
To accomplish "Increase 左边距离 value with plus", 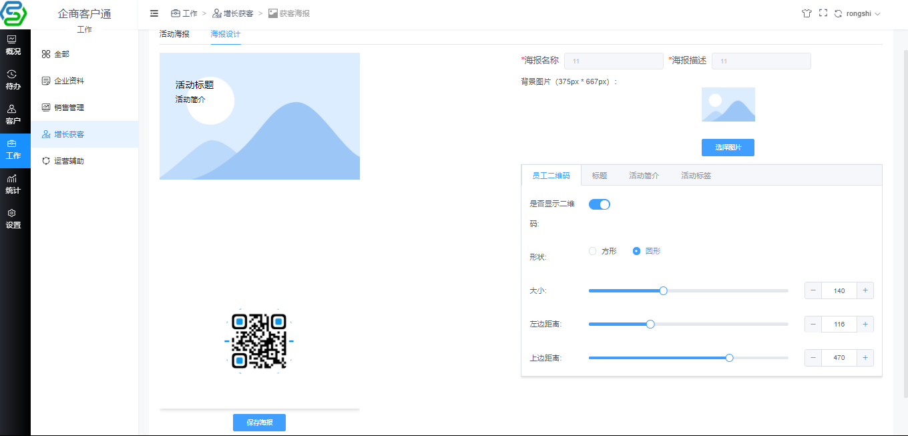I will [865, 324].
